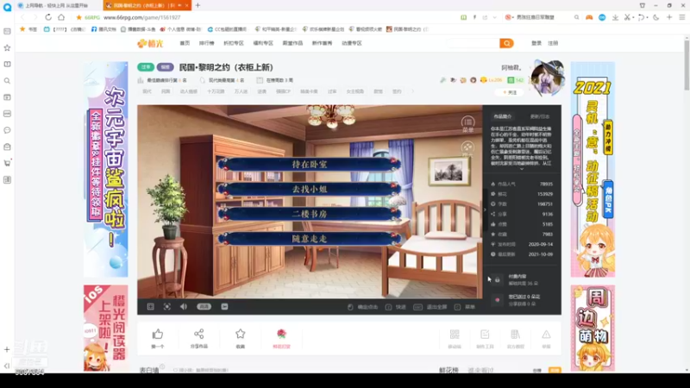Screen dimensions: 690x388
Task: Open the browser hamburger main menu
Action: 682,17
